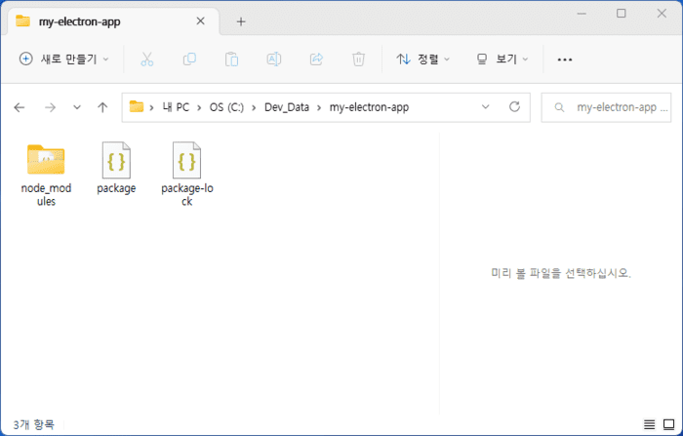Open the address bar history dropdown
The image size is (683, 436).
485,106
